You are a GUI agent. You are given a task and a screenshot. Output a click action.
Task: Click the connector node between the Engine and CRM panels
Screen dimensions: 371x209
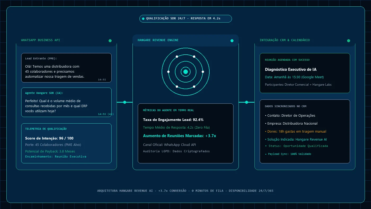tap(246, 102)
